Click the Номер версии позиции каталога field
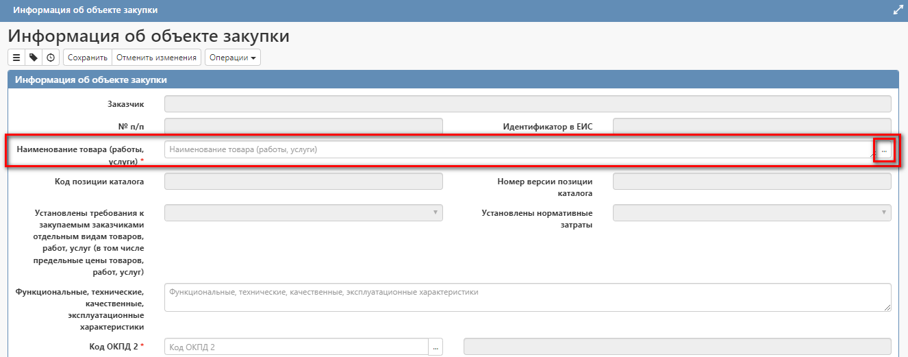The width and height of the screenshot is (908, 357). click(x=752, y=182)
